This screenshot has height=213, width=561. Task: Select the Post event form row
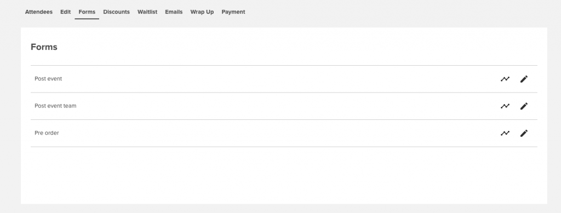click(284, 79)
